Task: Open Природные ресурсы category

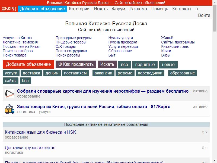Action: point(74,38)
